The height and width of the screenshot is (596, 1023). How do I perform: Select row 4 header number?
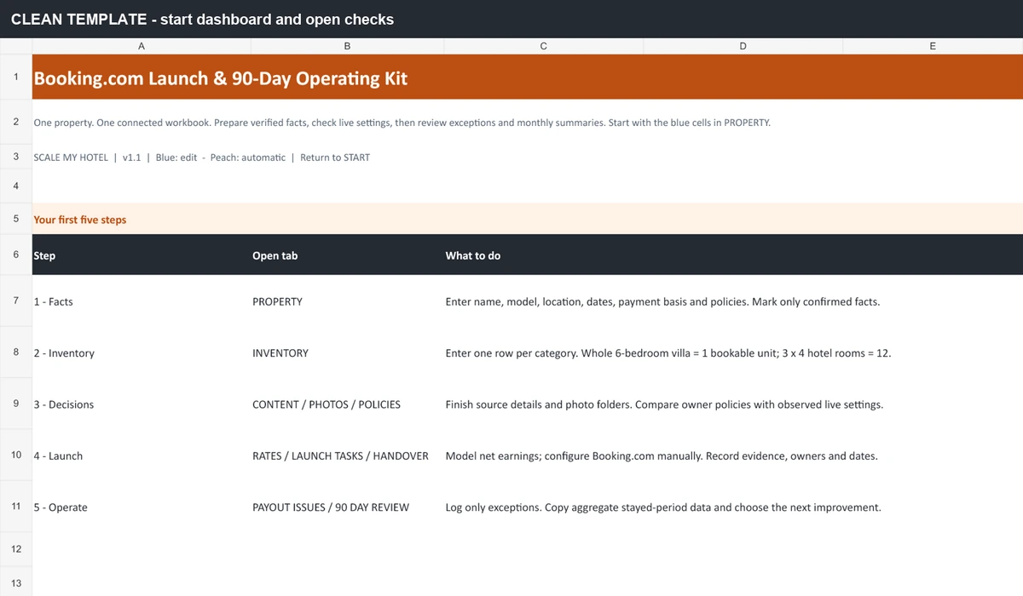coord(16,186)
